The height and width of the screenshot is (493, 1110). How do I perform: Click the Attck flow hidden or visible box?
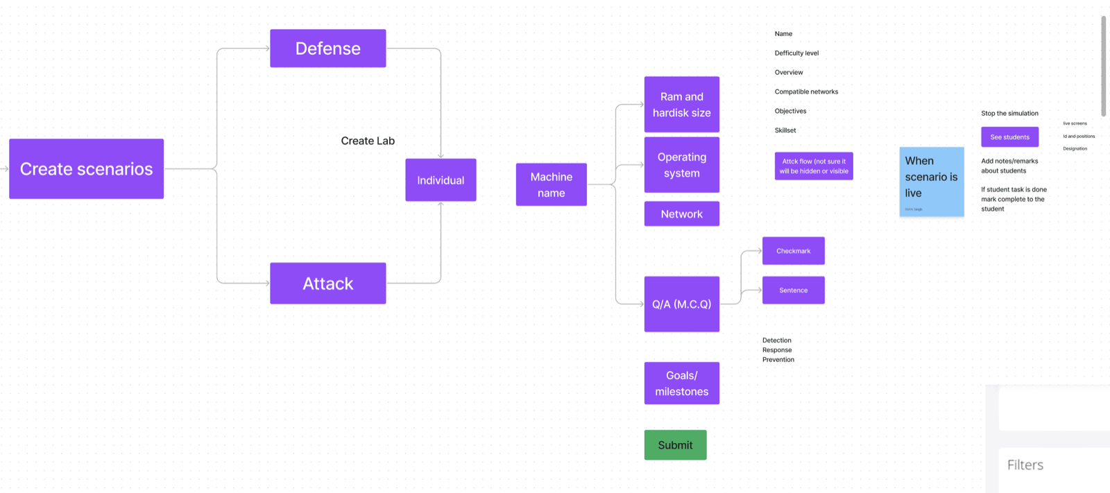[x=814, y=166]
